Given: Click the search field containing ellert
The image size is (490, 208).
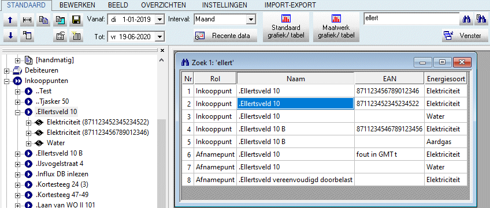Looking at the screenshot, I should click(411, 18).
